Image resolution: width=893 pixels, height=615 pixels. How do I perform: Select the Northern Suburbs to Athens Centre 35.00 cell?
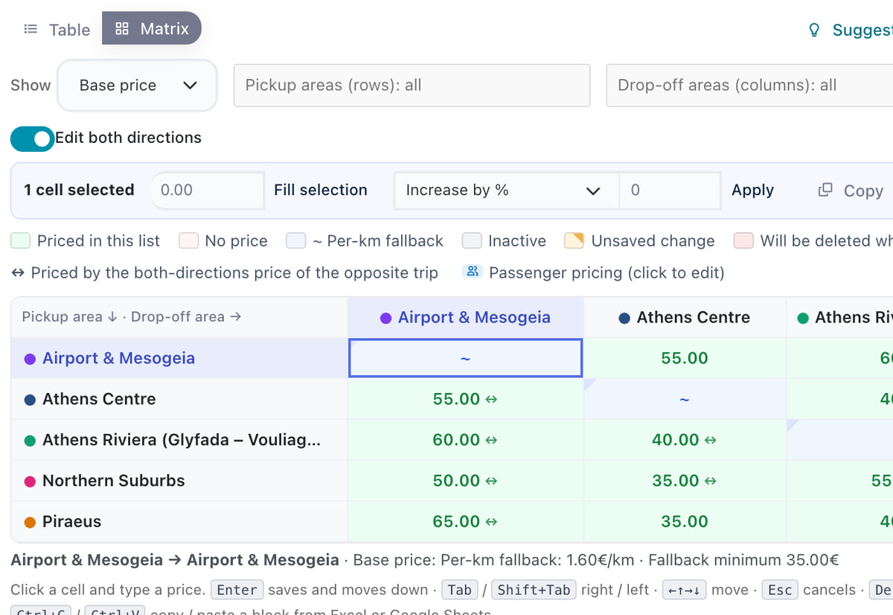pos(685,481)
